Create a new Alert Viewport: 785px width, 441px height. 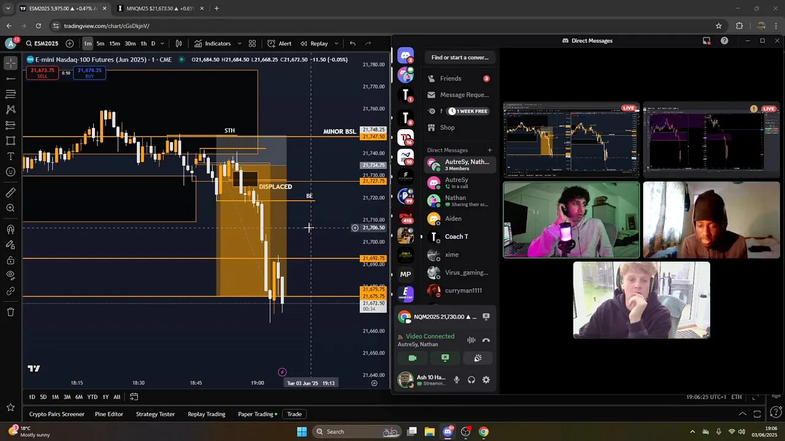(279, 43)
